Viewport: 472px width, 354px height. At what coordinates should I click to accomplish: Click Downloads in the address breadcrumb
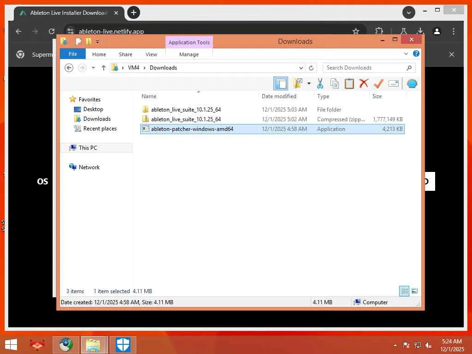coord(163,68)
